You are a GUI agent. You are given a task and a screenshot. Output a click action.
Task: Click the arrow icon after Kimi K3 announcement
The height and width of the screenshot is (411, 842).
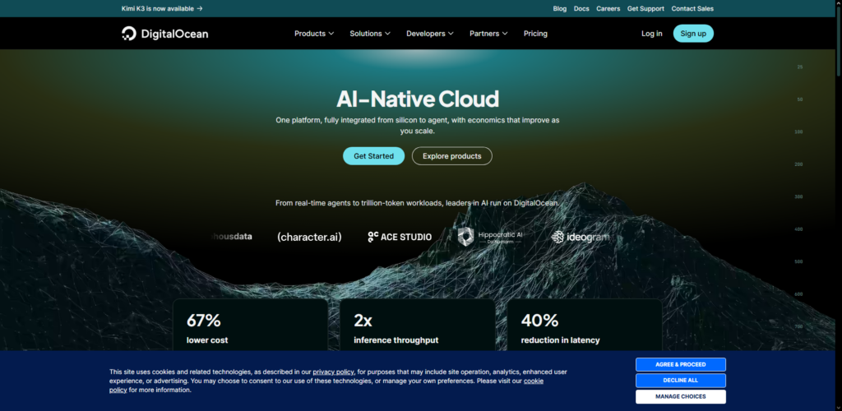tap(200, 8)
